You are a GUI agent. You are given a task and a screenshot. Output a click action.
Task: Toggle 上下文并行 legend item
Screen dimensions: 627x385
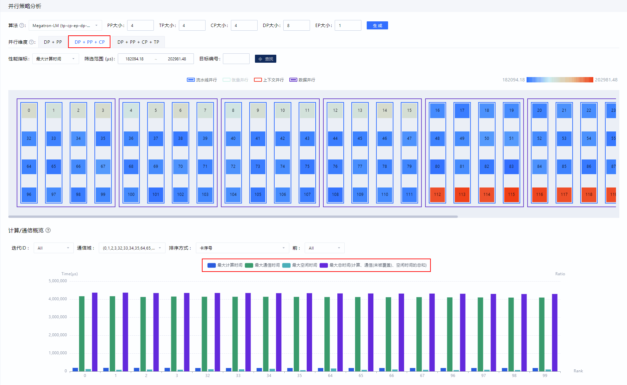coord(269,80)
